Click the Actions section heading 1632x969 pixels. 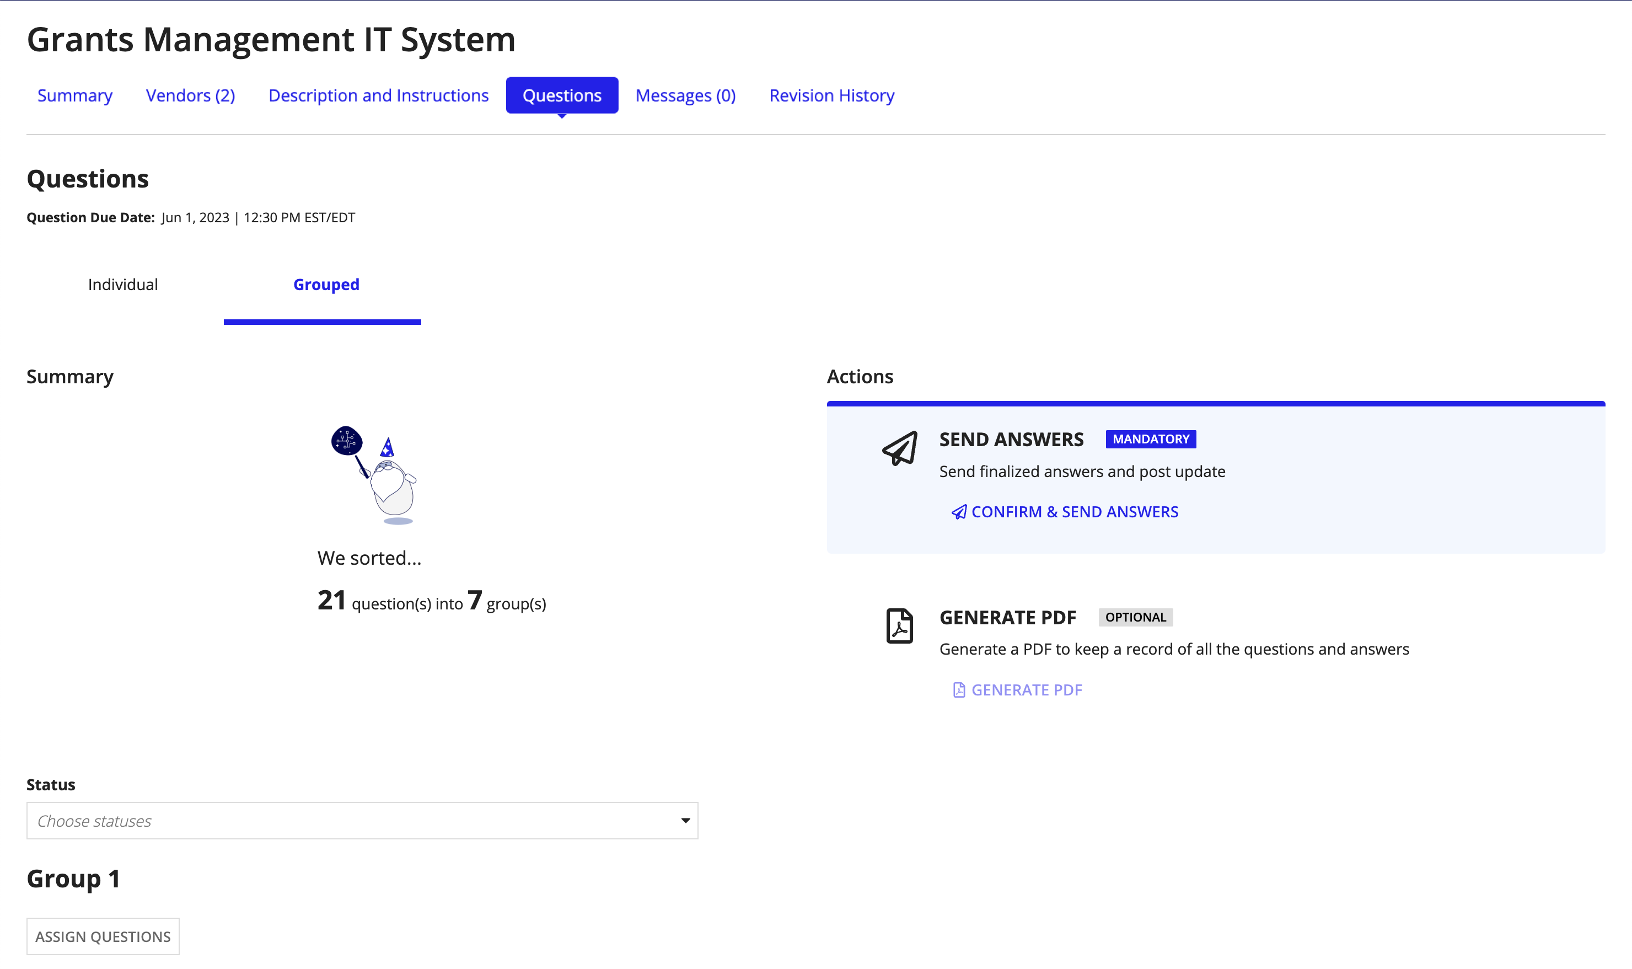(860, 377)
